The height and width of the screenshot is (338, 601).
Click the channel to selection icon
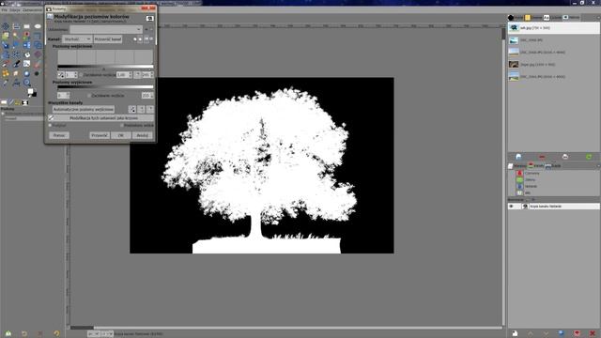coord(577,333)
